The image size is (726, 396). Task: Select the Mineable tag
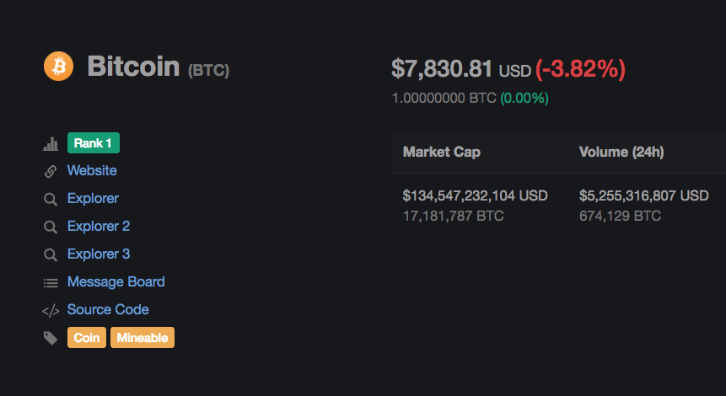143,338
